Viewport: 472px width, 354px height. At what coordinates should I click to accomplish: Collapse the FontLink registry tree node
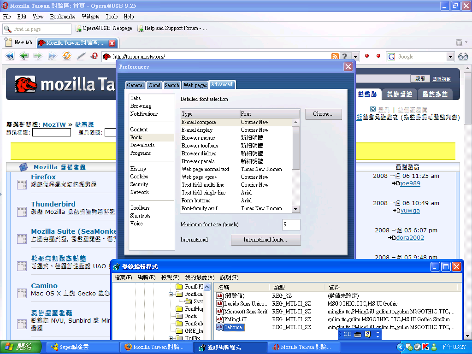click(171, 294)
